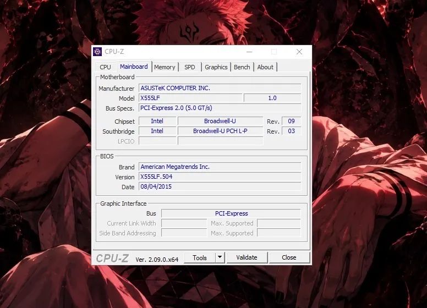Click the Intel field in the Chipset row
427x308 pixels.
157,121
